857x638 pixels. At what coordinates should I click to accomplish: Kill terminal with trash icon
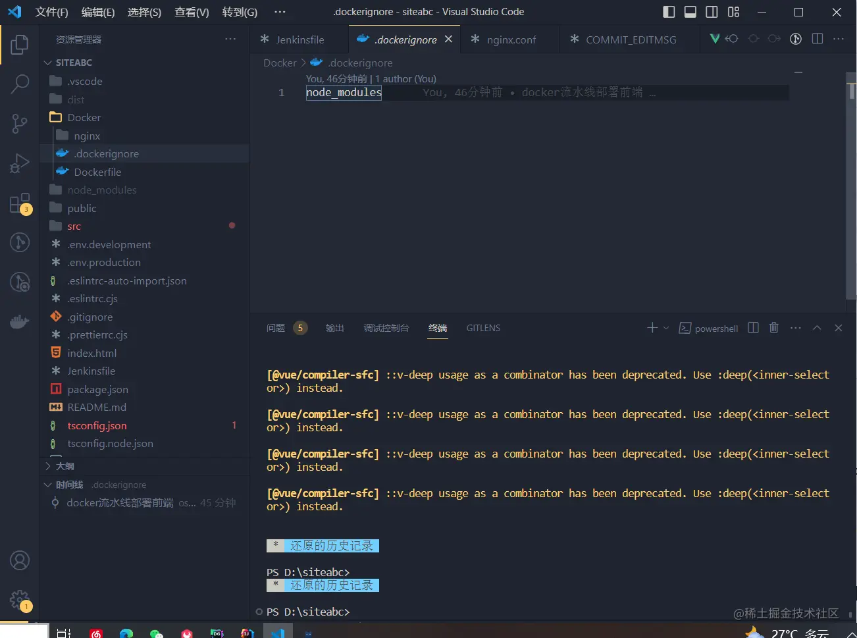[x=774, y=328]
